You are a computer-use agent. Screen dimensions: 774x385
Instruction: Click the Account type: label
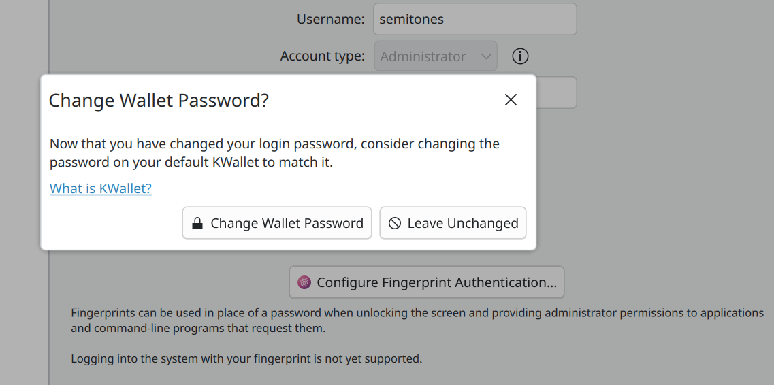(x=322, y=56)
